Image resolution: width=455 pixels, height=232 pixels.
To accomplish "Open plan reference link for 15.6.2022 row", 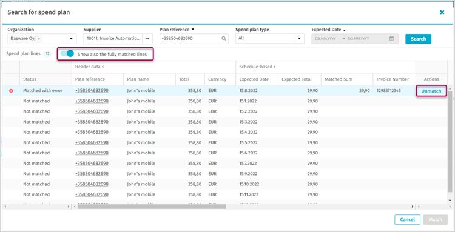I will 92,153.
